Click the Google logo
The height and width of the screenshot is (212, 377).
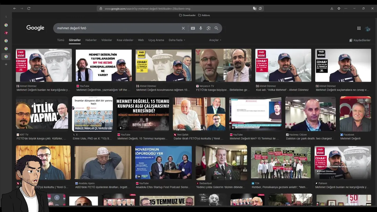35,28
